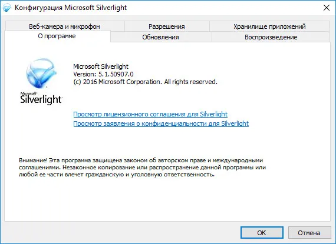Image resolution: width=336 pixels, height=244 pixels.
Task: Click the Silverlight icon in the title bar
Action: (6, 8)
